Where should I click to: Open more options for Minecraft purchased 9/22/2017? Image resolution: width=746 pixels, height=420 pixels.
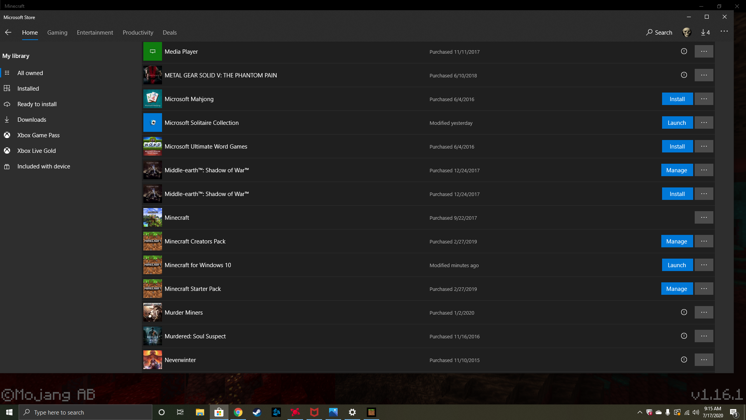(x=704, y=217)
